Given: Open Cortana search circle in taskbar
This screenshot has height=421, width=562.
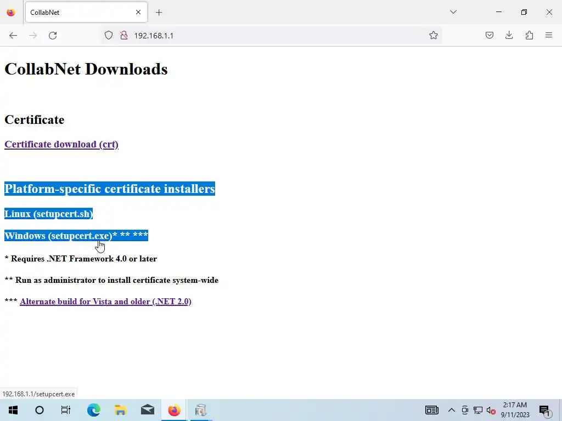Looking at the screenshot, I should [x=40, y=410].
